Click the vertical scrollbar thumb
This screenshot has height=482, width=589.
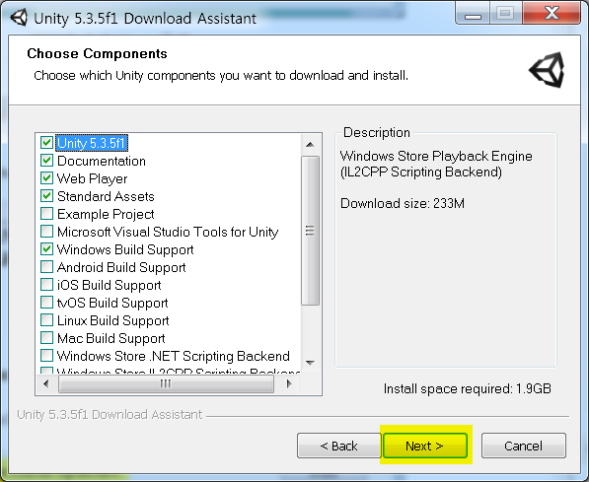point(310,231)
